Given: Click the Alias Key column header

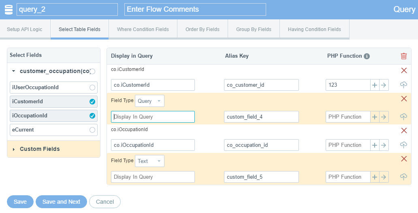Looking at the screenshot, I should 237,56.
